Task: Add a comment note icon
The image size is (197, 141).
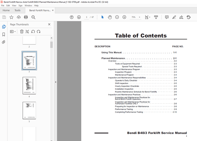Action: (x=167, y=17)
